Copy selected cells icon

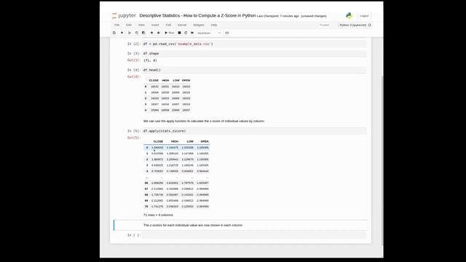(137, 33)
